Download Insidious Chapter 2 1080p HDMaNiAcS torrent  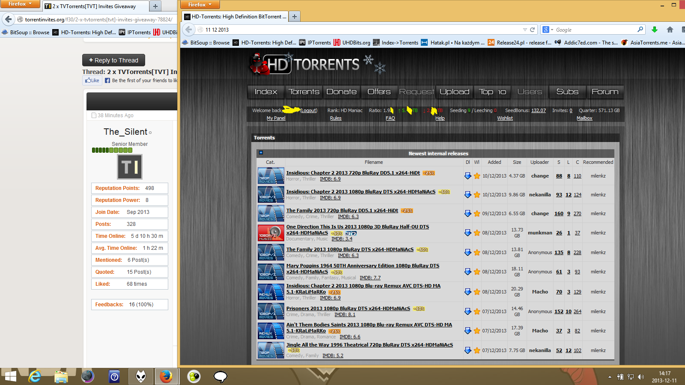[x=468, y=195]
